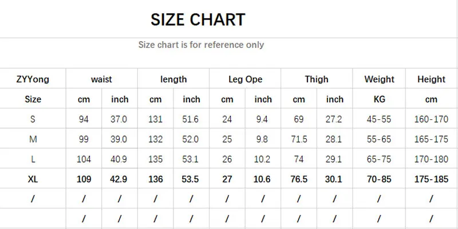
Task: Click the length column header
Action: pos(173,79)
